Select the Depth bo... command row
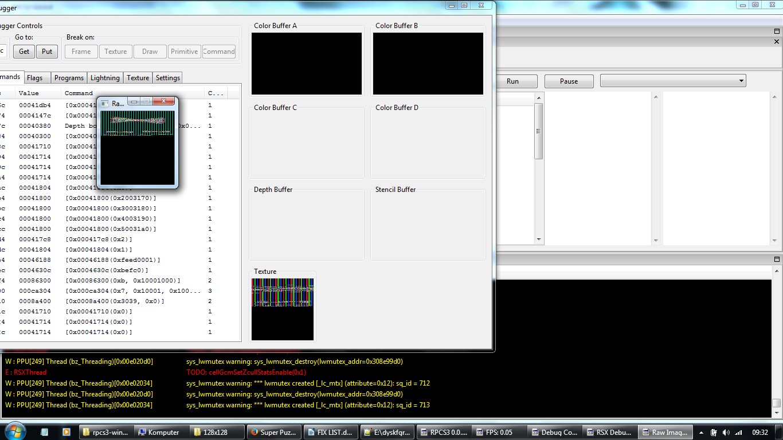This screenshot has width=783, height=440. pos(75,126)
